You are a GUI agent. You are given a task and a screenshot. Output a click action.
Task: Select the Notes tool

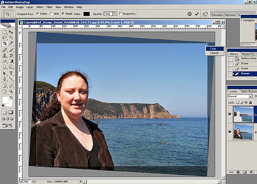[x=4, y=85]
